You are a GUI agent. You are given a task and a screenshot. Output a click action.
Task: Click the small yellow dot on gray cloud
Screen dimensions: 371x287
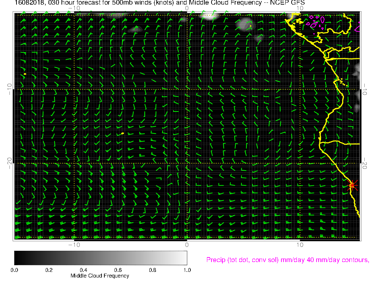click(250, 26)
